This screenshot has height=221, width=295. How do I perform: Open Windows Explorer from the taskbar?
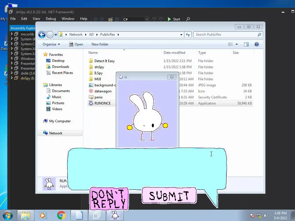click(x=26, y=215)
